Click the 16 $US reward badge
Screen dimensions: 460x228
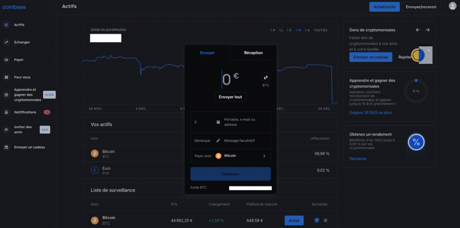click(49, 95)
